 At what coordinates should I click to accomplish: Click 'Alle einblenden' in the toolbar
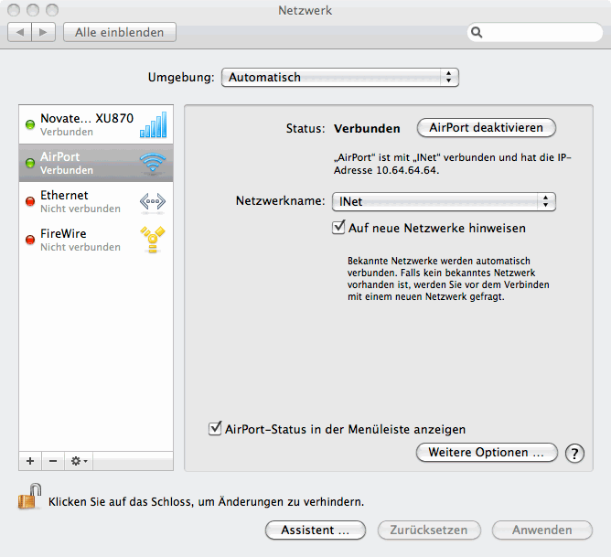point(119,32)
